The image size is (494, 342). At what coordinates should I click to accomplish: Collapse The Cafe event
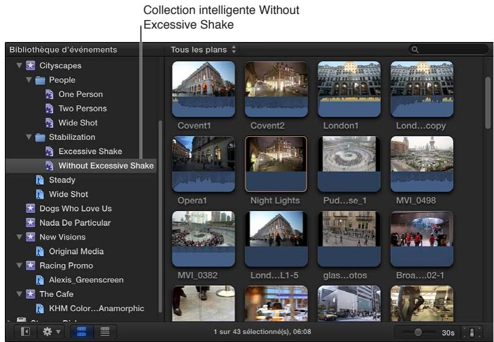click(x=19, y=294)
